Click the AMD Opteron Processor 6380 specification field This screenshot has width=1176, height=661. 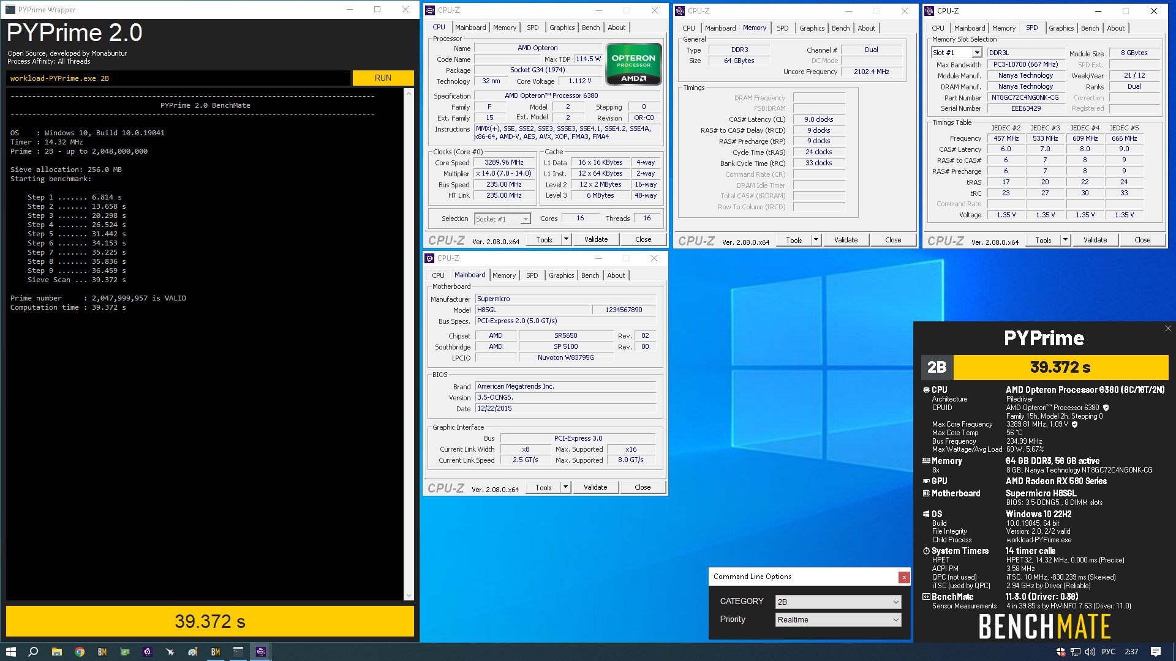pos(567,95)
